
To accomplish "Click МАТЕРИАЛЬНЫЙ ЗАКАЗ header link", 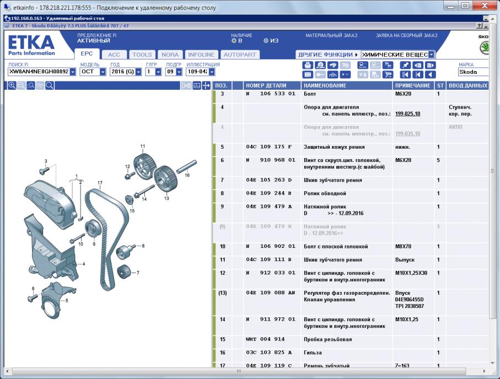I will point(331,35).
